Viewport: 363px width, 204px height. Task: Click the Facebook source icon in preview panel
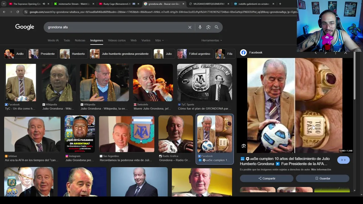pyautogui.click(x=243, y=52)
